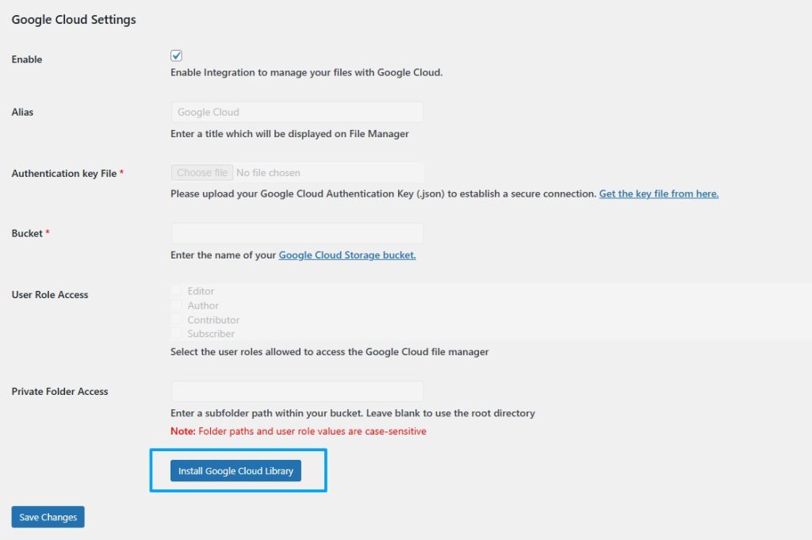Enable the Contributor role access
The height and width of the screenshot is (540, 812).
[x=176, y=319]
